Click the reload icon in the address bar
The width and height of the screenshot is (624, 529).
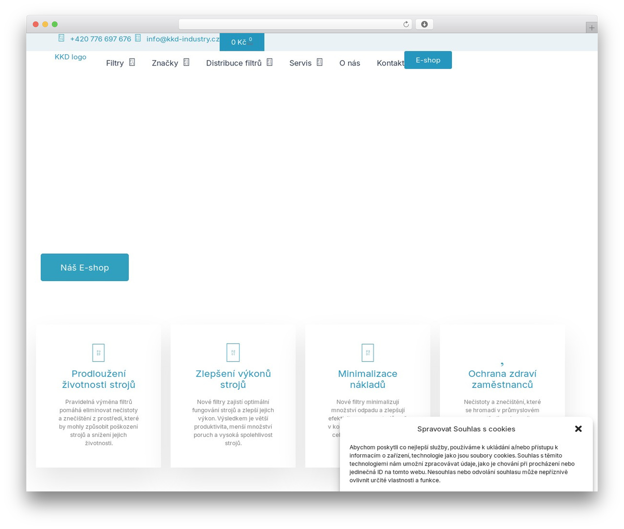(406, 24)
